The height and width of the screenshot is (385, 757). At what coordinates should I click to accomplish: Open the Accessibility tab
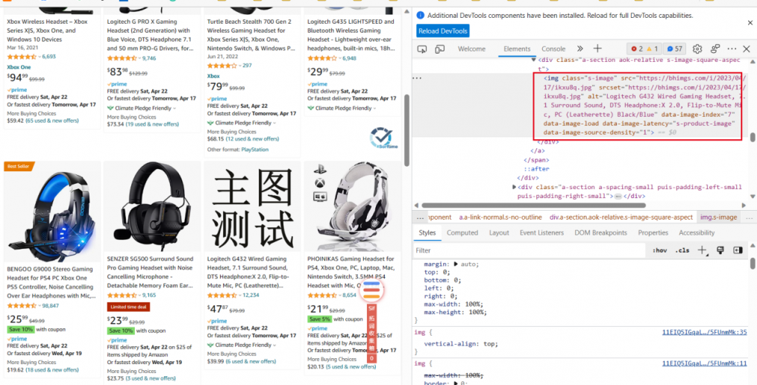pos(696,233)
